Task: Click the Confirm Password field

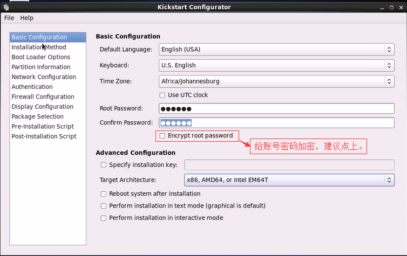Action: 276,123
